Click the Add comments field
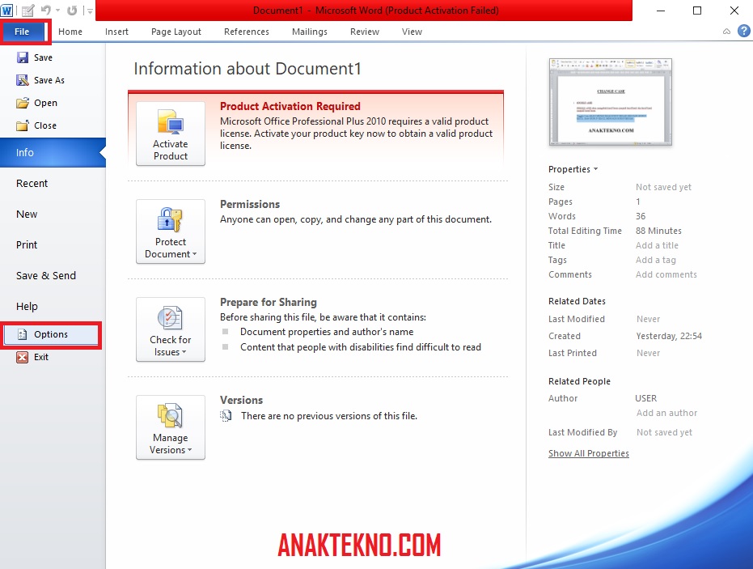 point(666,274)
